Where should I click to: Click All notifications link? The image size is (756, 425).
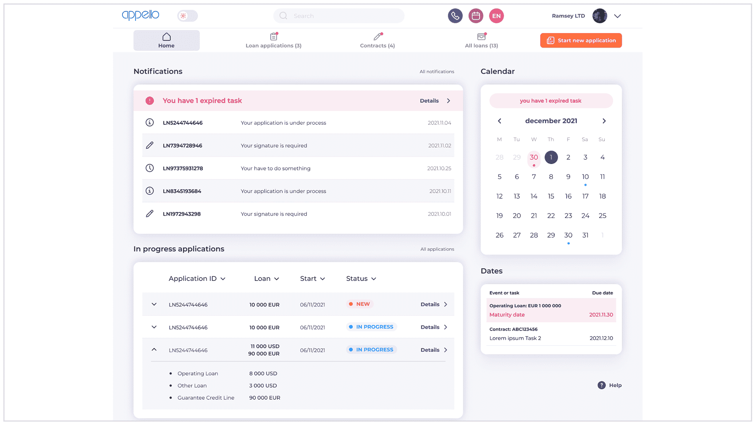click(x=437, y=71)
